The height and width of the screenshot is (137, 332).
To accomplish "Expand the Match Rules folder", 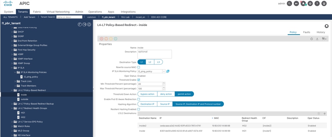I will click(x=12, y=126).
